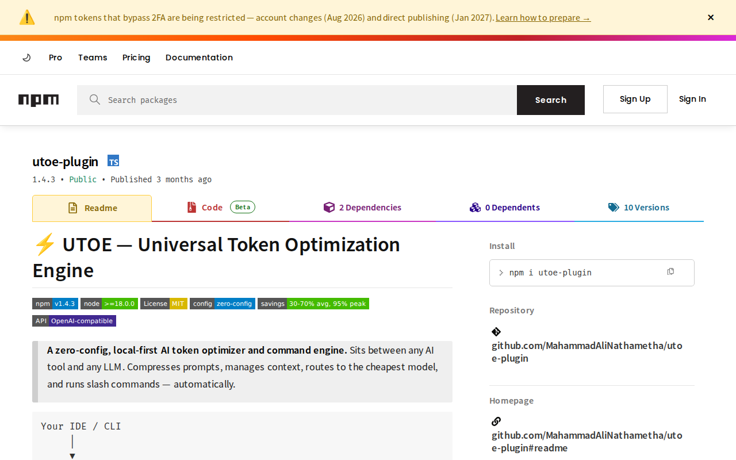
Task: Open the Pro menu item
Action: 55,57
